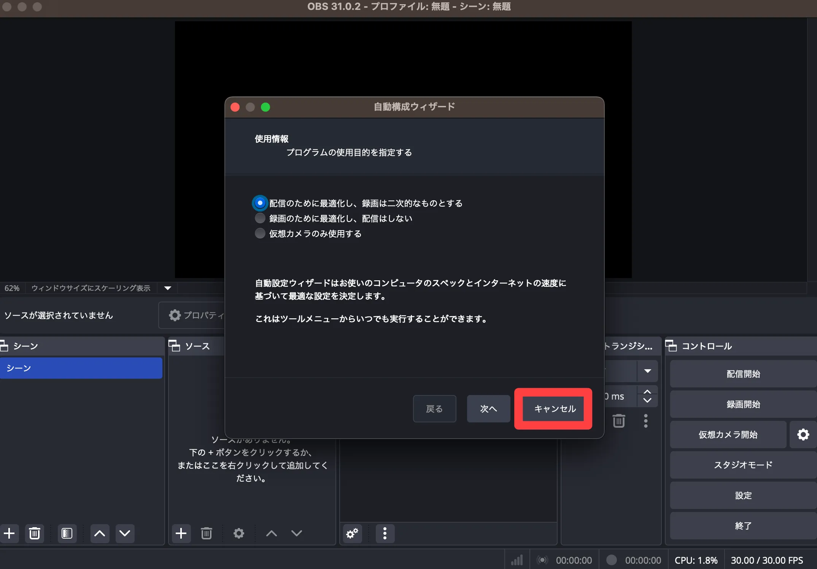Screen dimensions: 817x569
Task: Click 次へ next button in wizard
Action: (488, 409)
